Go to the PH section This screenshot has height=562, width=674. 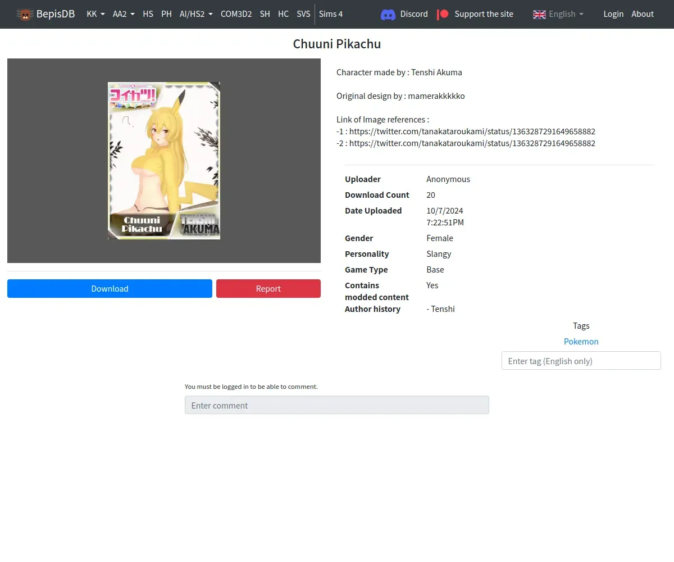pyautogui.click(x=166, y=14)
